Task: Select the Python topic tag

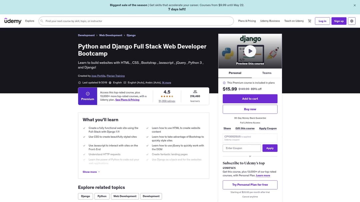Action: (x=102, y=196)
